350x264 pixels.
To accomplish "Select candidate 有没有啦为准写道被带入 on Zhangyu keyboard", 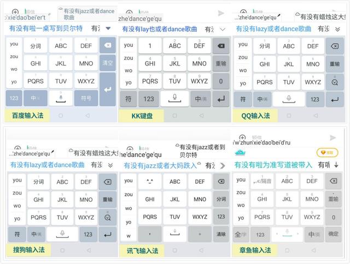I will tap(273, 165).
